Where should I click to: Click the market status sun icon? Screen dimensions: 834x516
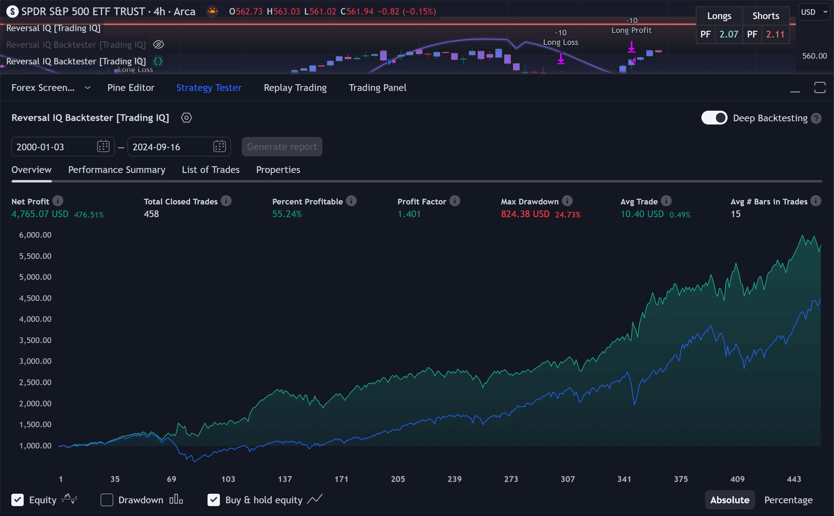pyautogui.click(x=212, y=11)
